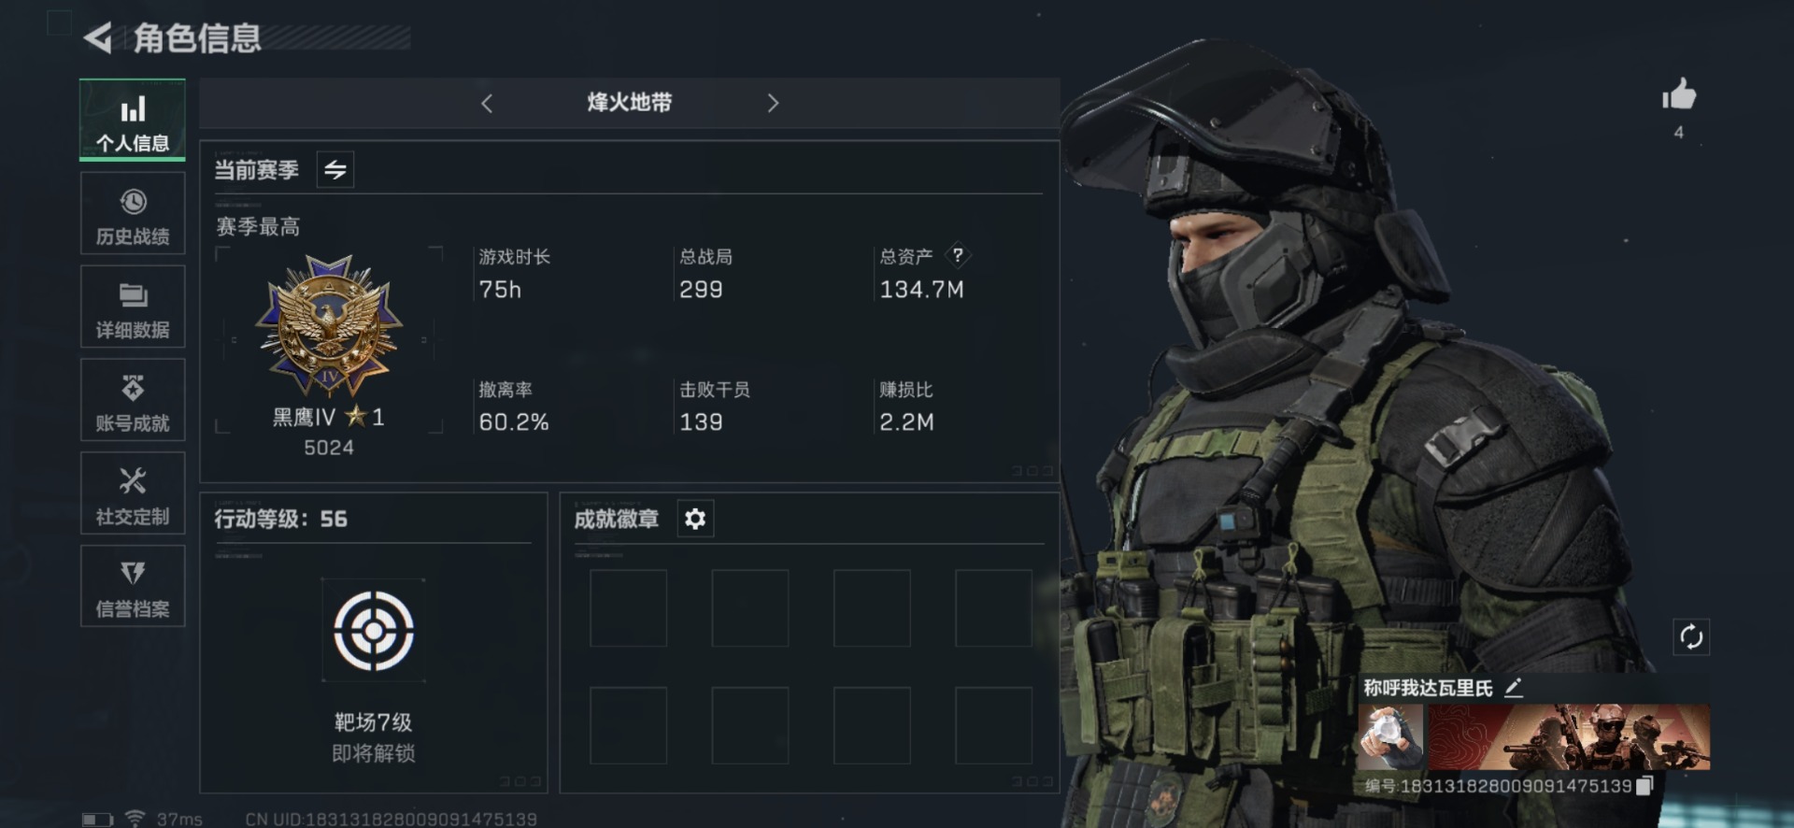The width and height of the screenshot is (1794, 828).
Task: Select the first empty achievement badge slot
Action: pos(628,608)
